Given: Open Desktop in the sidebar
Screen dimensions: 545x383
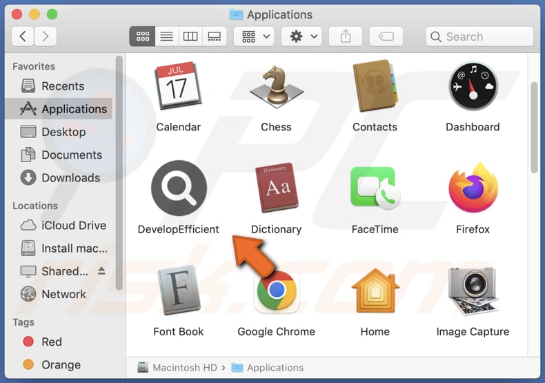Looking at the screenshot, I should pos(59,132).
